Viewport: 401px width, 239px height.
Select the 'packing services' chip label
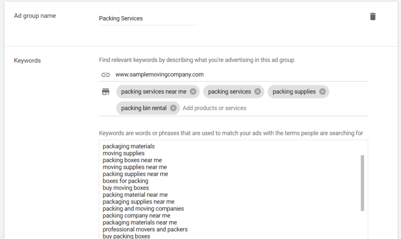pyautogui.click(x=229, y=91)
